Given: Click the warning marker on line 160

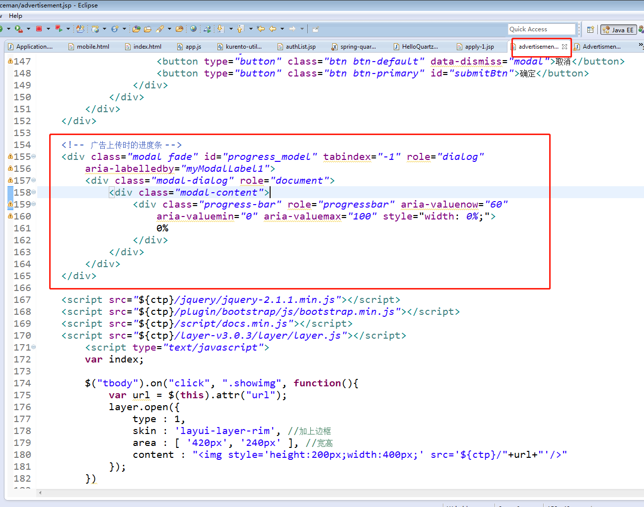Looking at the screenshot, I should (10, 216).
